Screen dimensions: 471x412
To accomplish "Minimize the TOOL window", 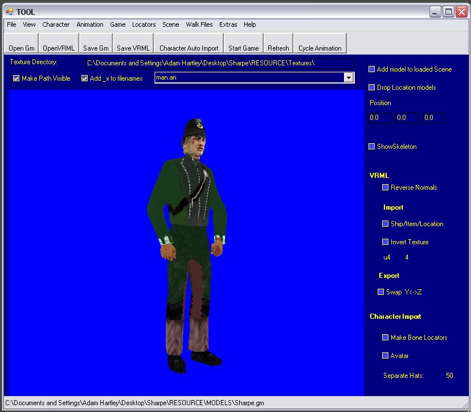I will pos(435,12).
